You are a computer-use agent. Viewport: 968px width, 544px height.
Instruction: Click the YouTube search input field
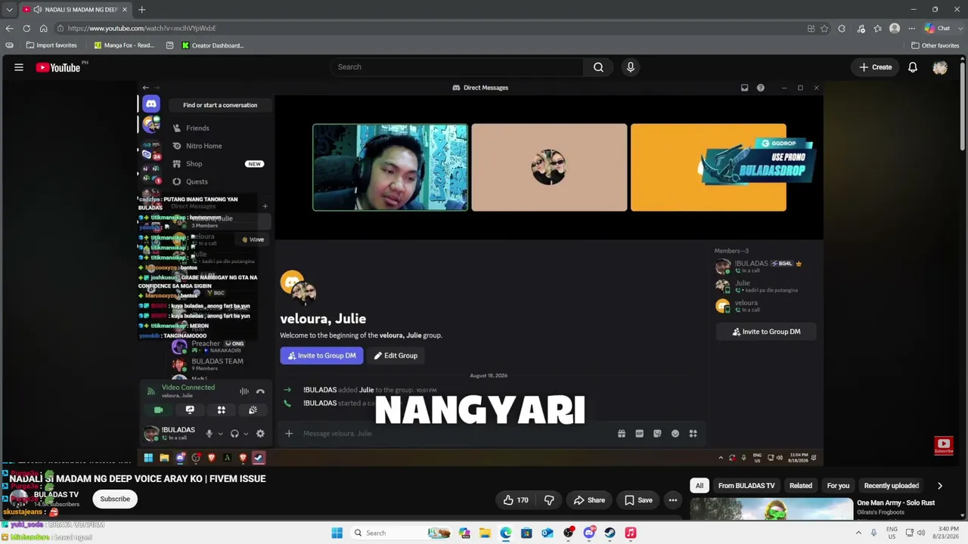click(x=456, y=67)
